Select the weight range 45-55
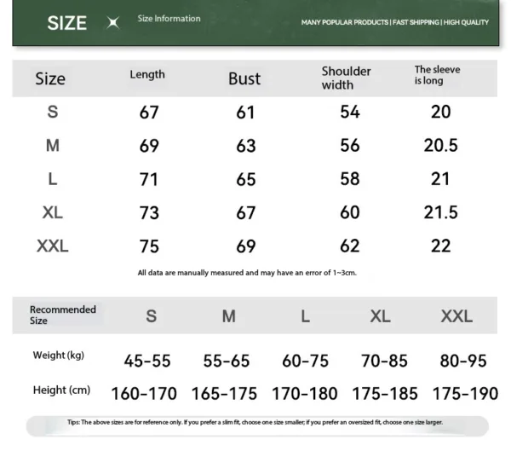Screen dimensions: 511x451 coord(147,361)
